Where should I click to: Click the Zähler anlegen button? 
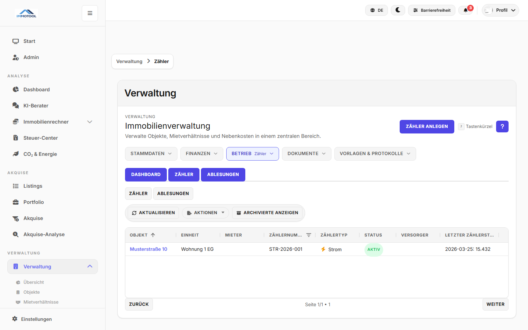tap(427, 126)
